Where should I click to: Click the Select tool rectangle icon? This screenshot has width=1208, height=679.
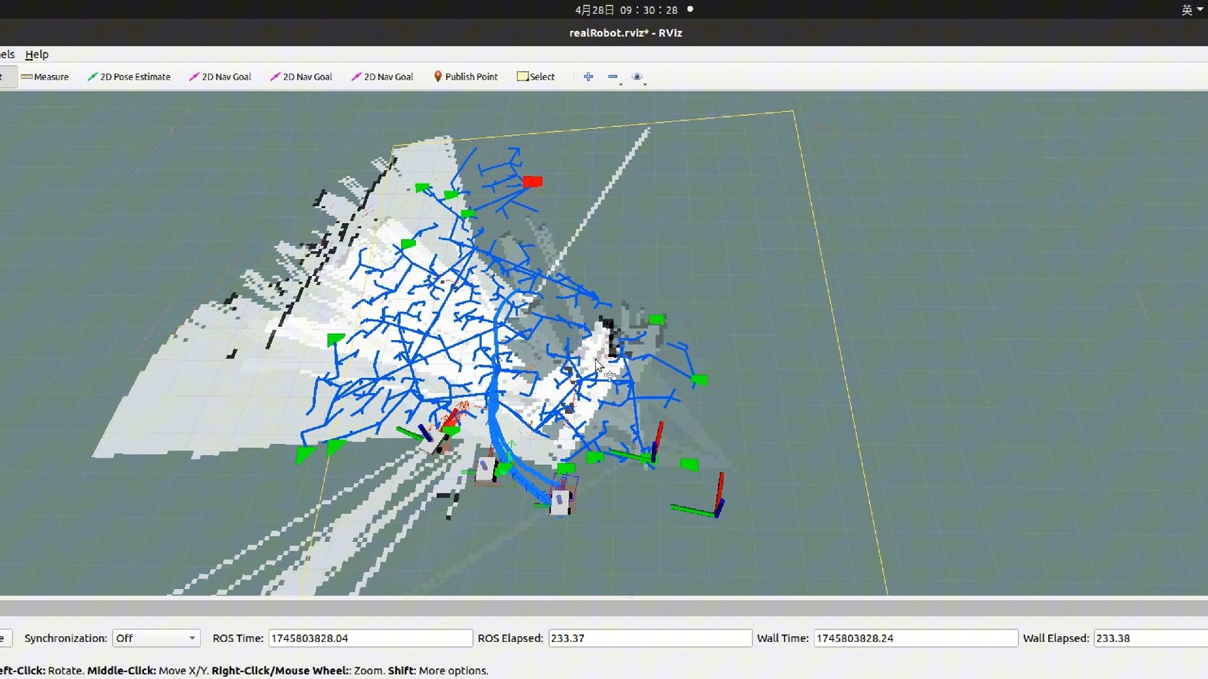[522, 77]
